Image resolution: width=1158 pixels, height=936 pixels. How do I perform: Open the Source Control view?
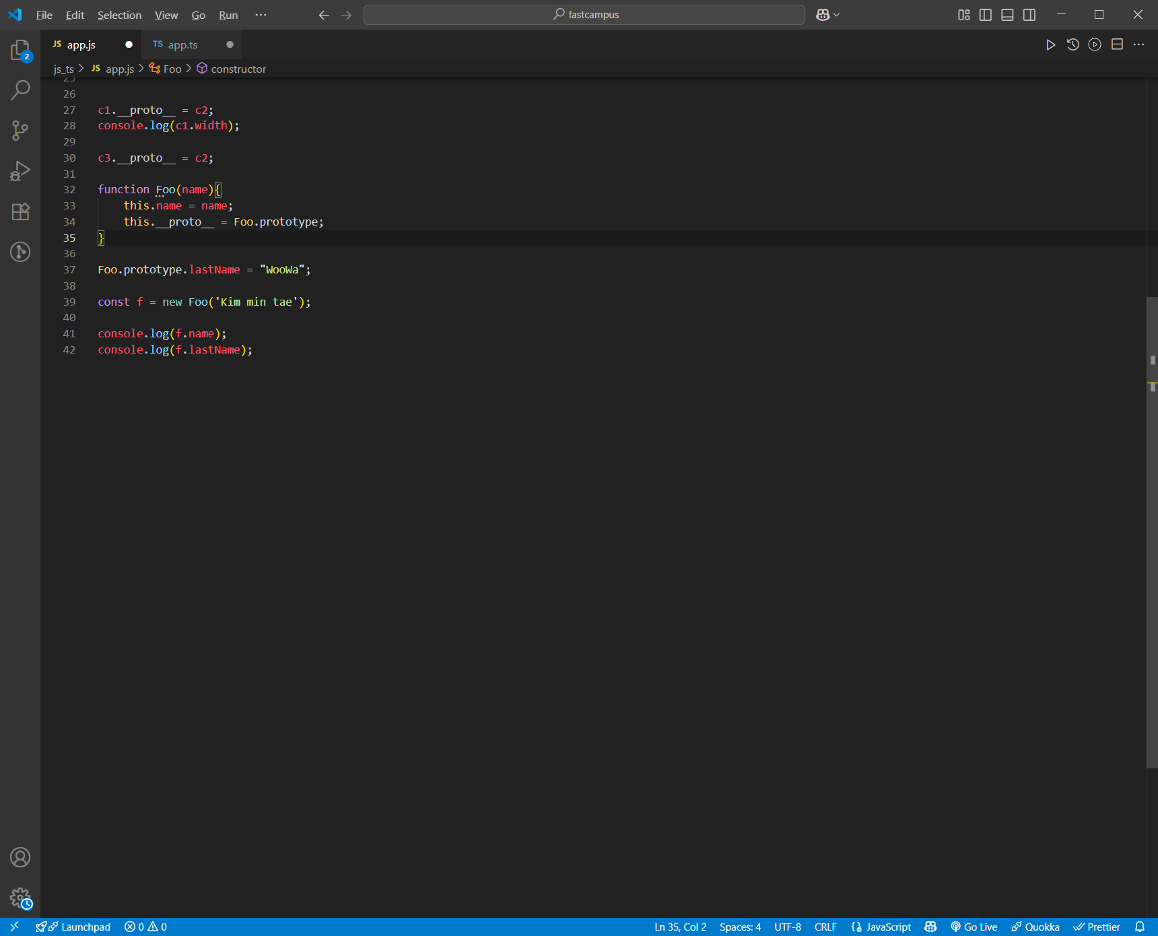(20, 131)
